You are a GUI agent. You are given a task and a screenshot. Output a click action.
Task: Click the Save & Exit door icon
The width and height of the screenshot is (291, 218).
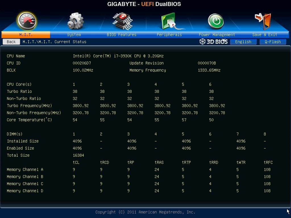coord(263,21)
